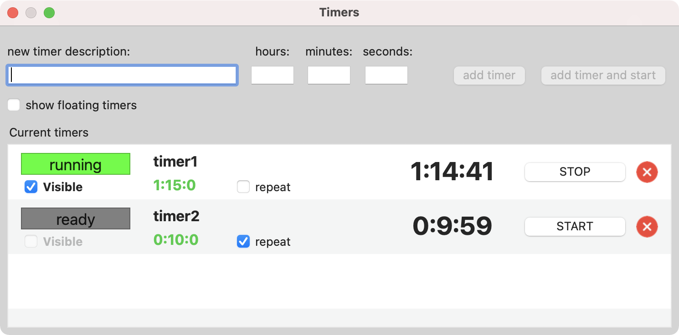Viewport: 679px width, 335px height.
Task: Click the gray ready status indicator
Action: [x=76, y=218]
